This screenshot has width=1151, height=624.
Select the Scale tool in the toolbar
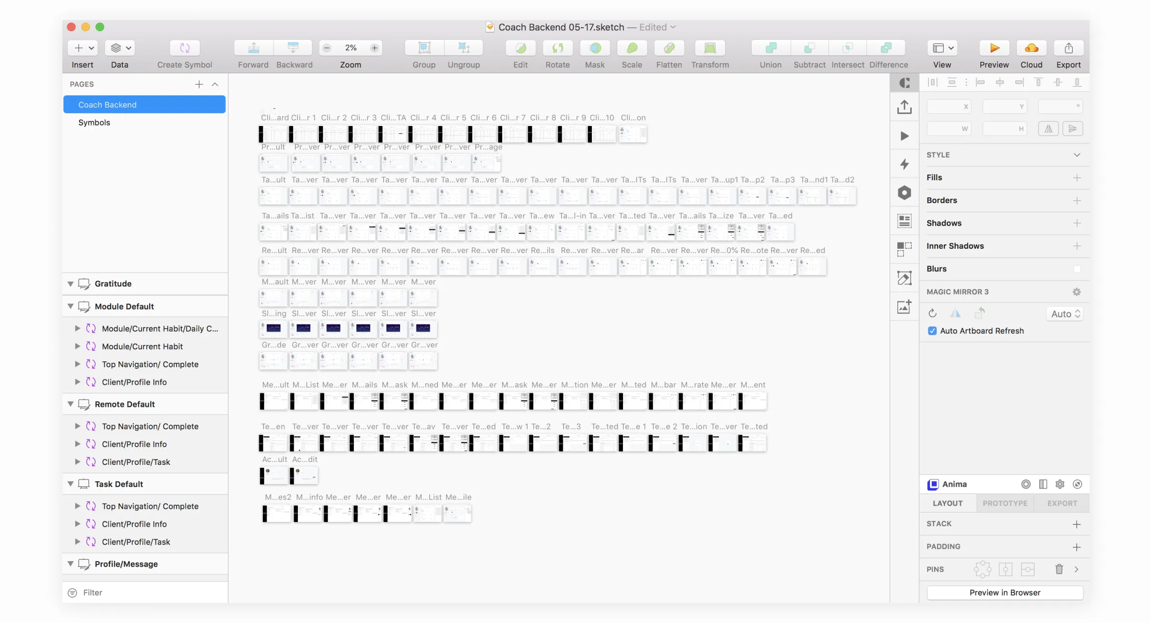coord(632,48)
